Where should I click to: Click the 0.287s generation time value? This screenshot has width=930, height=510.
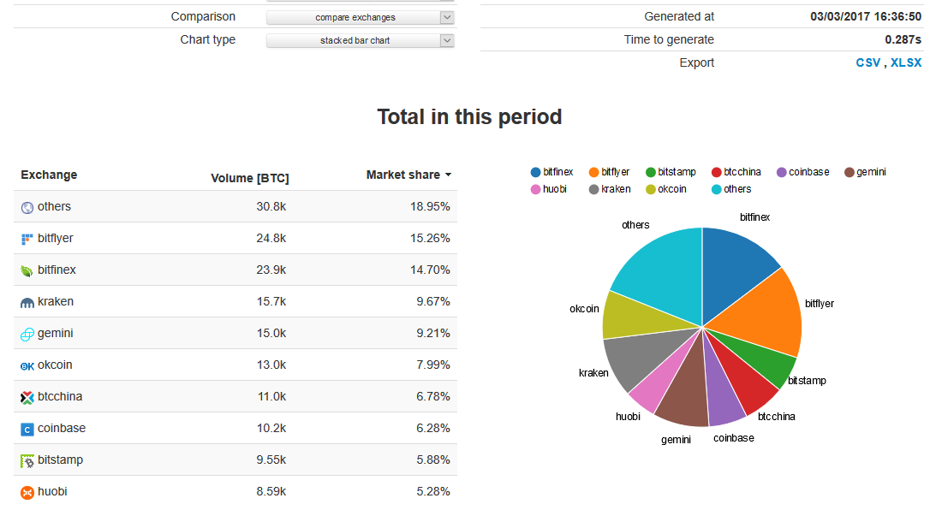[903, 39]
